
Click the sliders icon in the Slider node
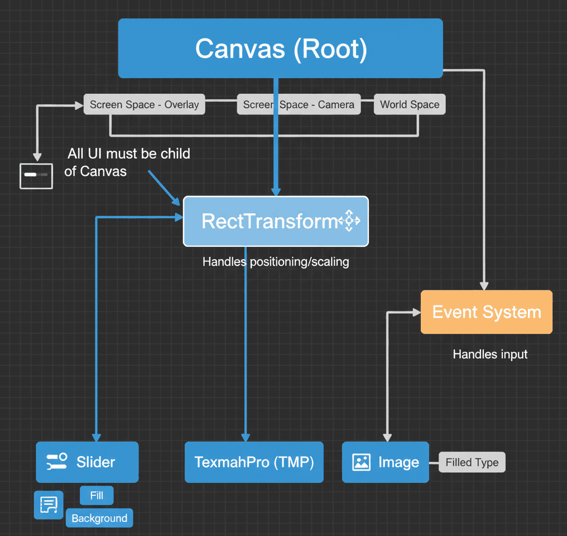tap(56, 462)
